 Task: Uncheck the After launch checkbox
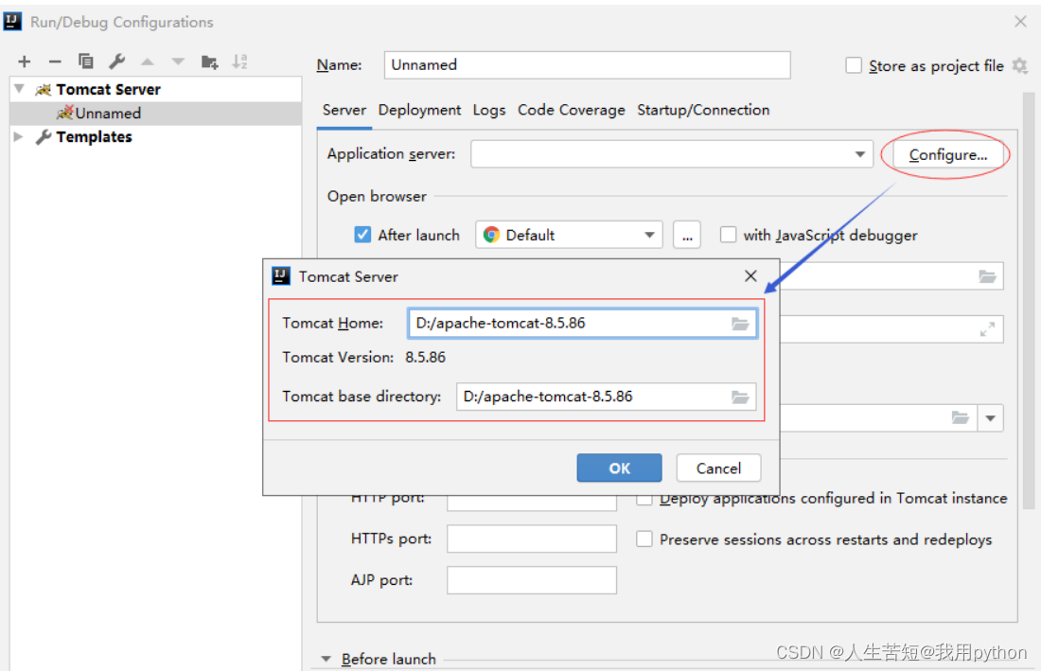[x=362, y=235]
